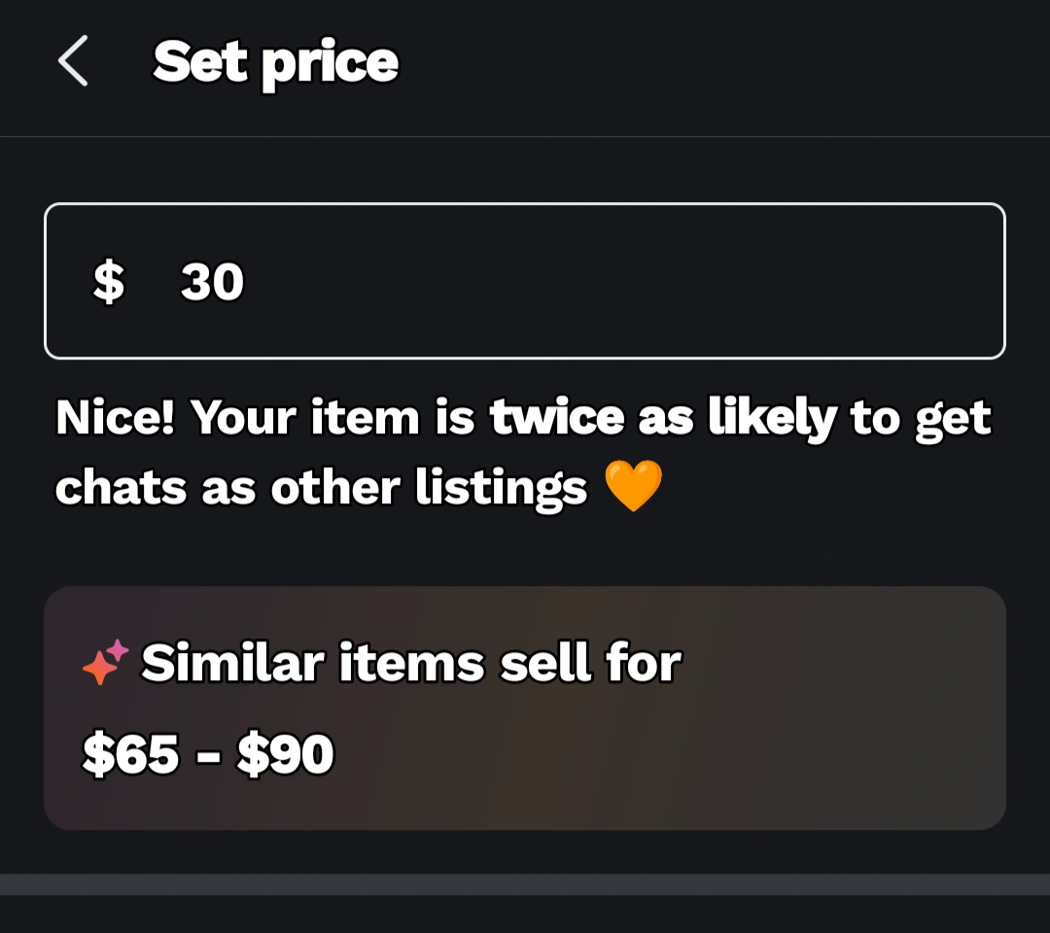
Task: Tap the chats as other listings line
Action: (x=321, y=488)
